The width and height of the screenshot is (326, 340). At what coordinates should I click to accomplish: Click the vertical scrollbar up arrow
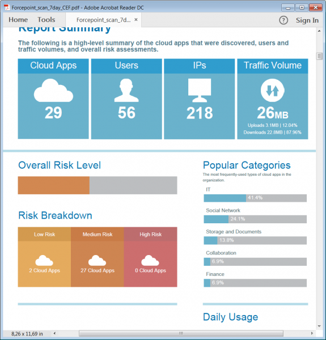pyautogui.click(x=319, y=31)
